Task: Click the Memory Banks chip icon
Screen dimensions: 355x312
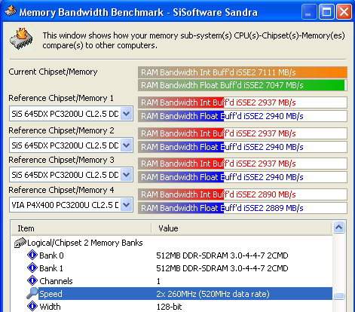Action: pos(20,243)
